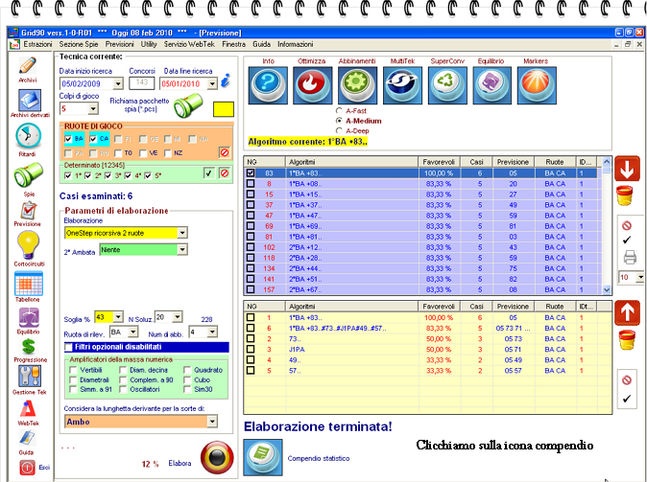647x482 pixels.
Task: Click the Abbinamenti gear button
Action: (x=357, y=85)
